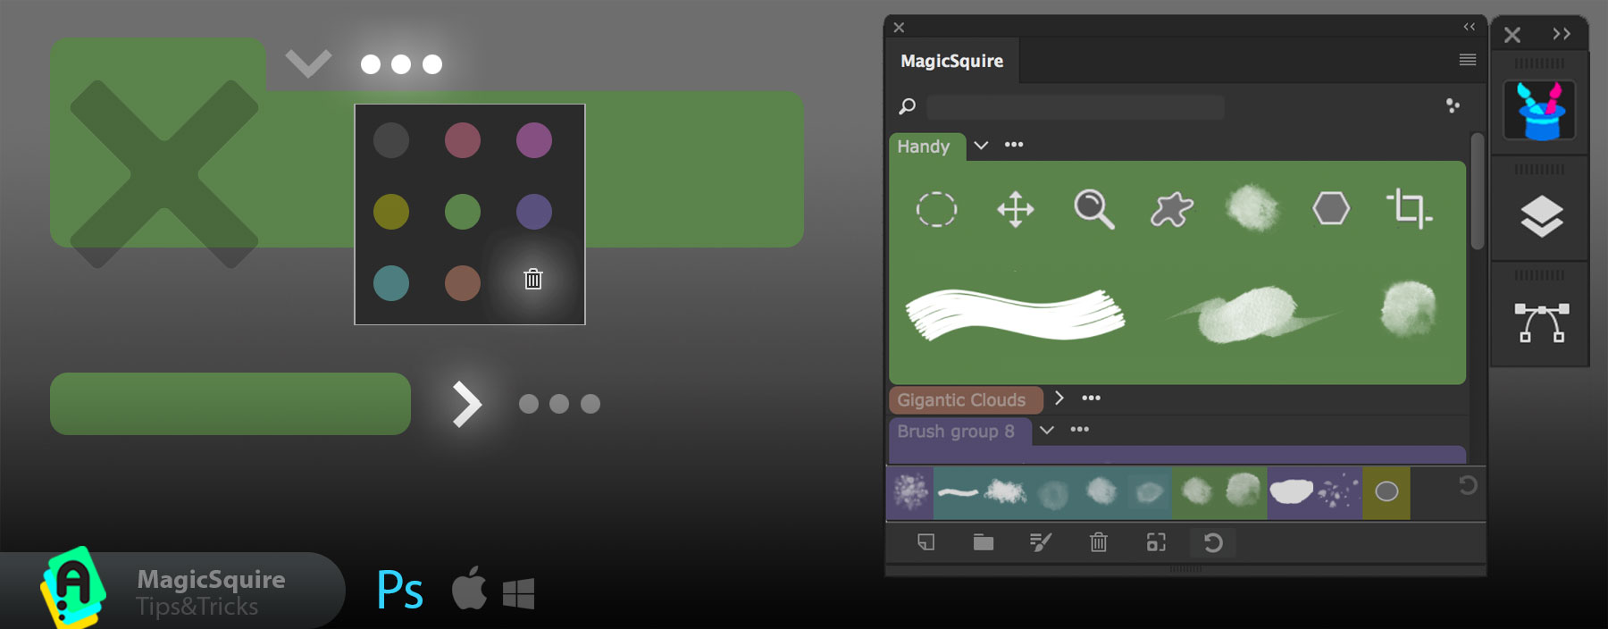Pick the purple sparkle brush in history strip
The image size is (1608, 629).
tap(910, 492)
